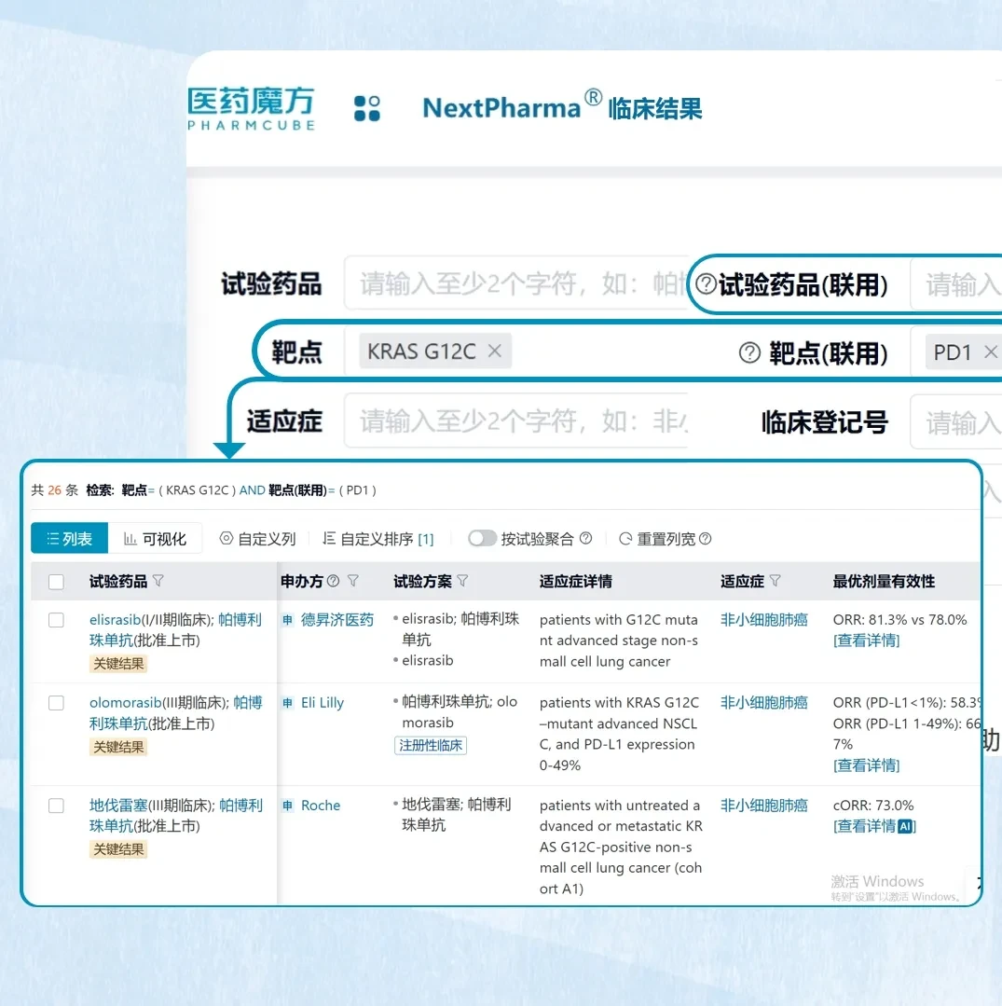Remove the PD1 combination target tag
Screen dimensions: 1002x1006
click(991, 351)
